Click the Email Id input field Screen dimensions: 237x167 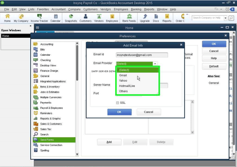point(142,55)
